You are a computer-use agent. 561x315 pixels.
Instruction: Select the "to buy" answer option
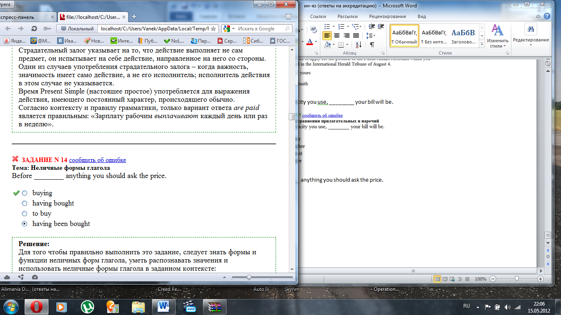(x=25, y=213)
